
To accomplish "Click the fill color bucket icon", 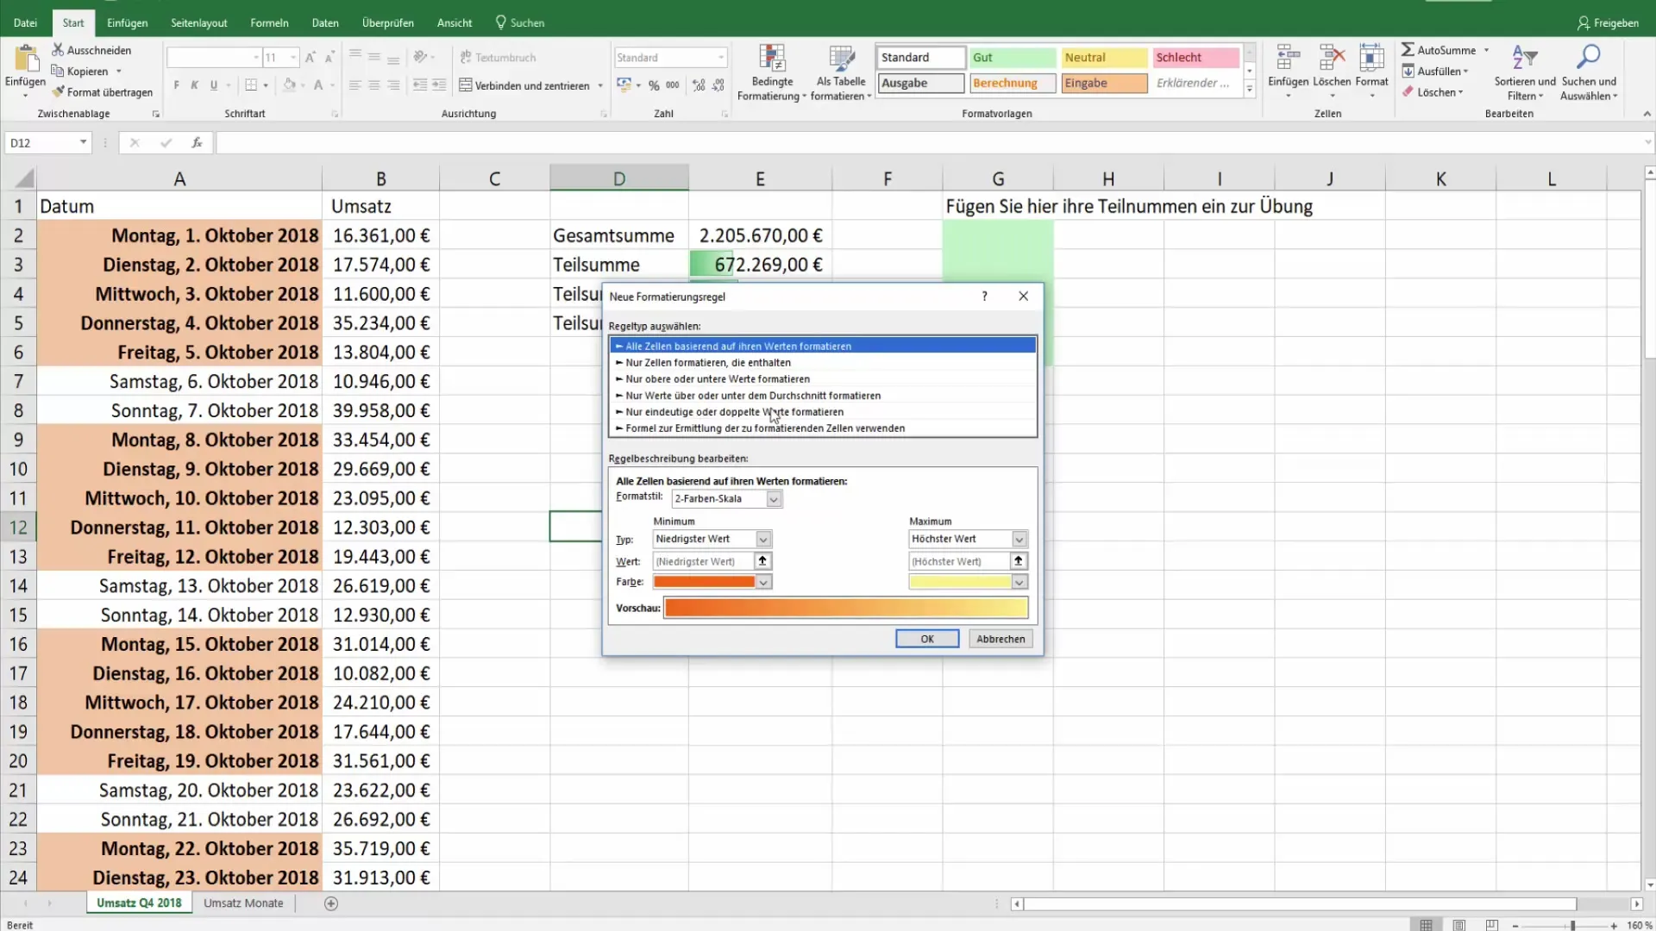I will pos(290,85).
